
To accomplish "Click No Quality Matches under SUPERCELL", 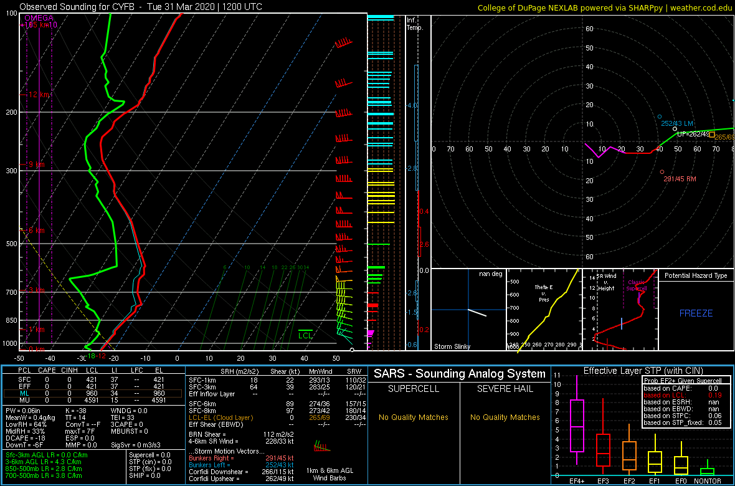I will [x=414, y=417].
